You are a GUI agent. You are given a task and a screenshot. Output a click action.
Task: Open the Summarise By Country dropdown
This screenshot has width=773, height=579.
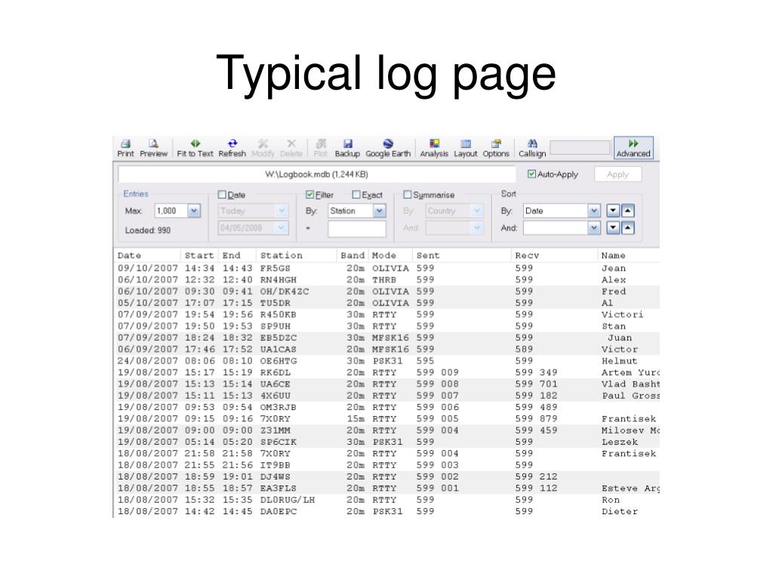pyautogui.click(x=476, y=211)
